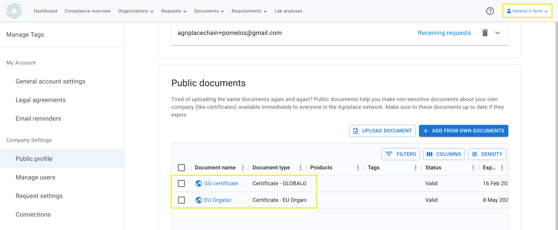
Task: Tick the checkbox for GG certificate row
Action: [181, 183]
